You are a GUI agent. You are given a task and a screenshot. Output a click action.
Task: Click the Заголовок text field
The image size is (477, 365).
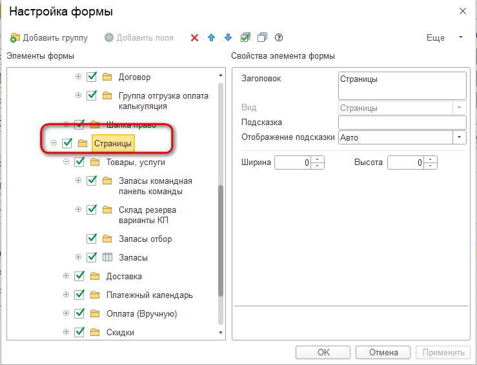402,86
